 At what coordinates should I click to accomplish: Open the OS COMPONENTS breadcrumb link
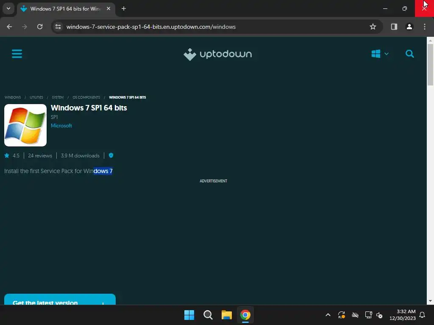[86, 97]
